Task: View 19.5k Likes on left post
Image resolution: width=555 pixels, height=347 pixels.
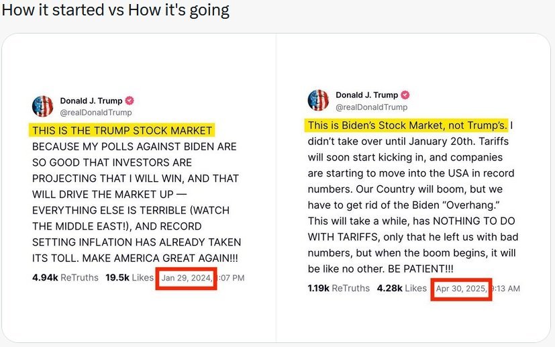Action: click(130, 278)
